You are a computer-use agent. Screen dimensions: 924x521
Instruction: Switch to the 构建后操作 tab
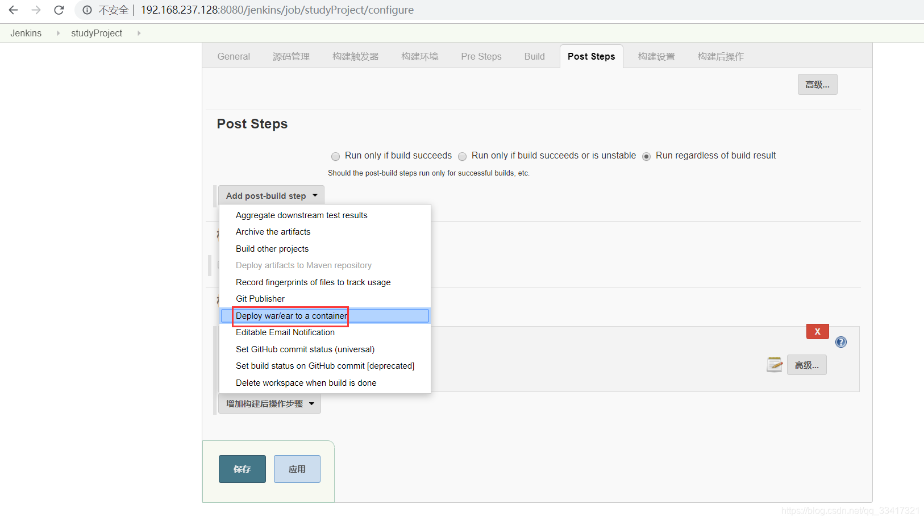coord(721,56)
